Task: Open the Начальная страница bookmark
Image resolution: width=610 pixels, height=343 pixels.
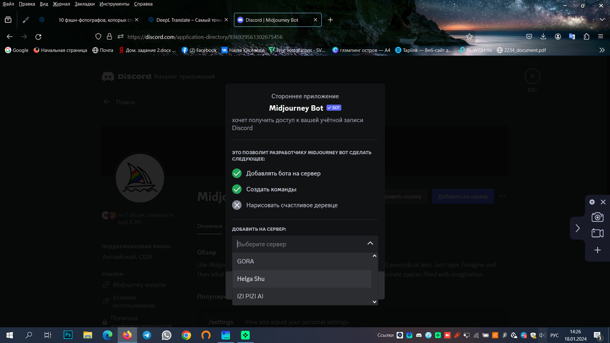Action: pos(60,50)
